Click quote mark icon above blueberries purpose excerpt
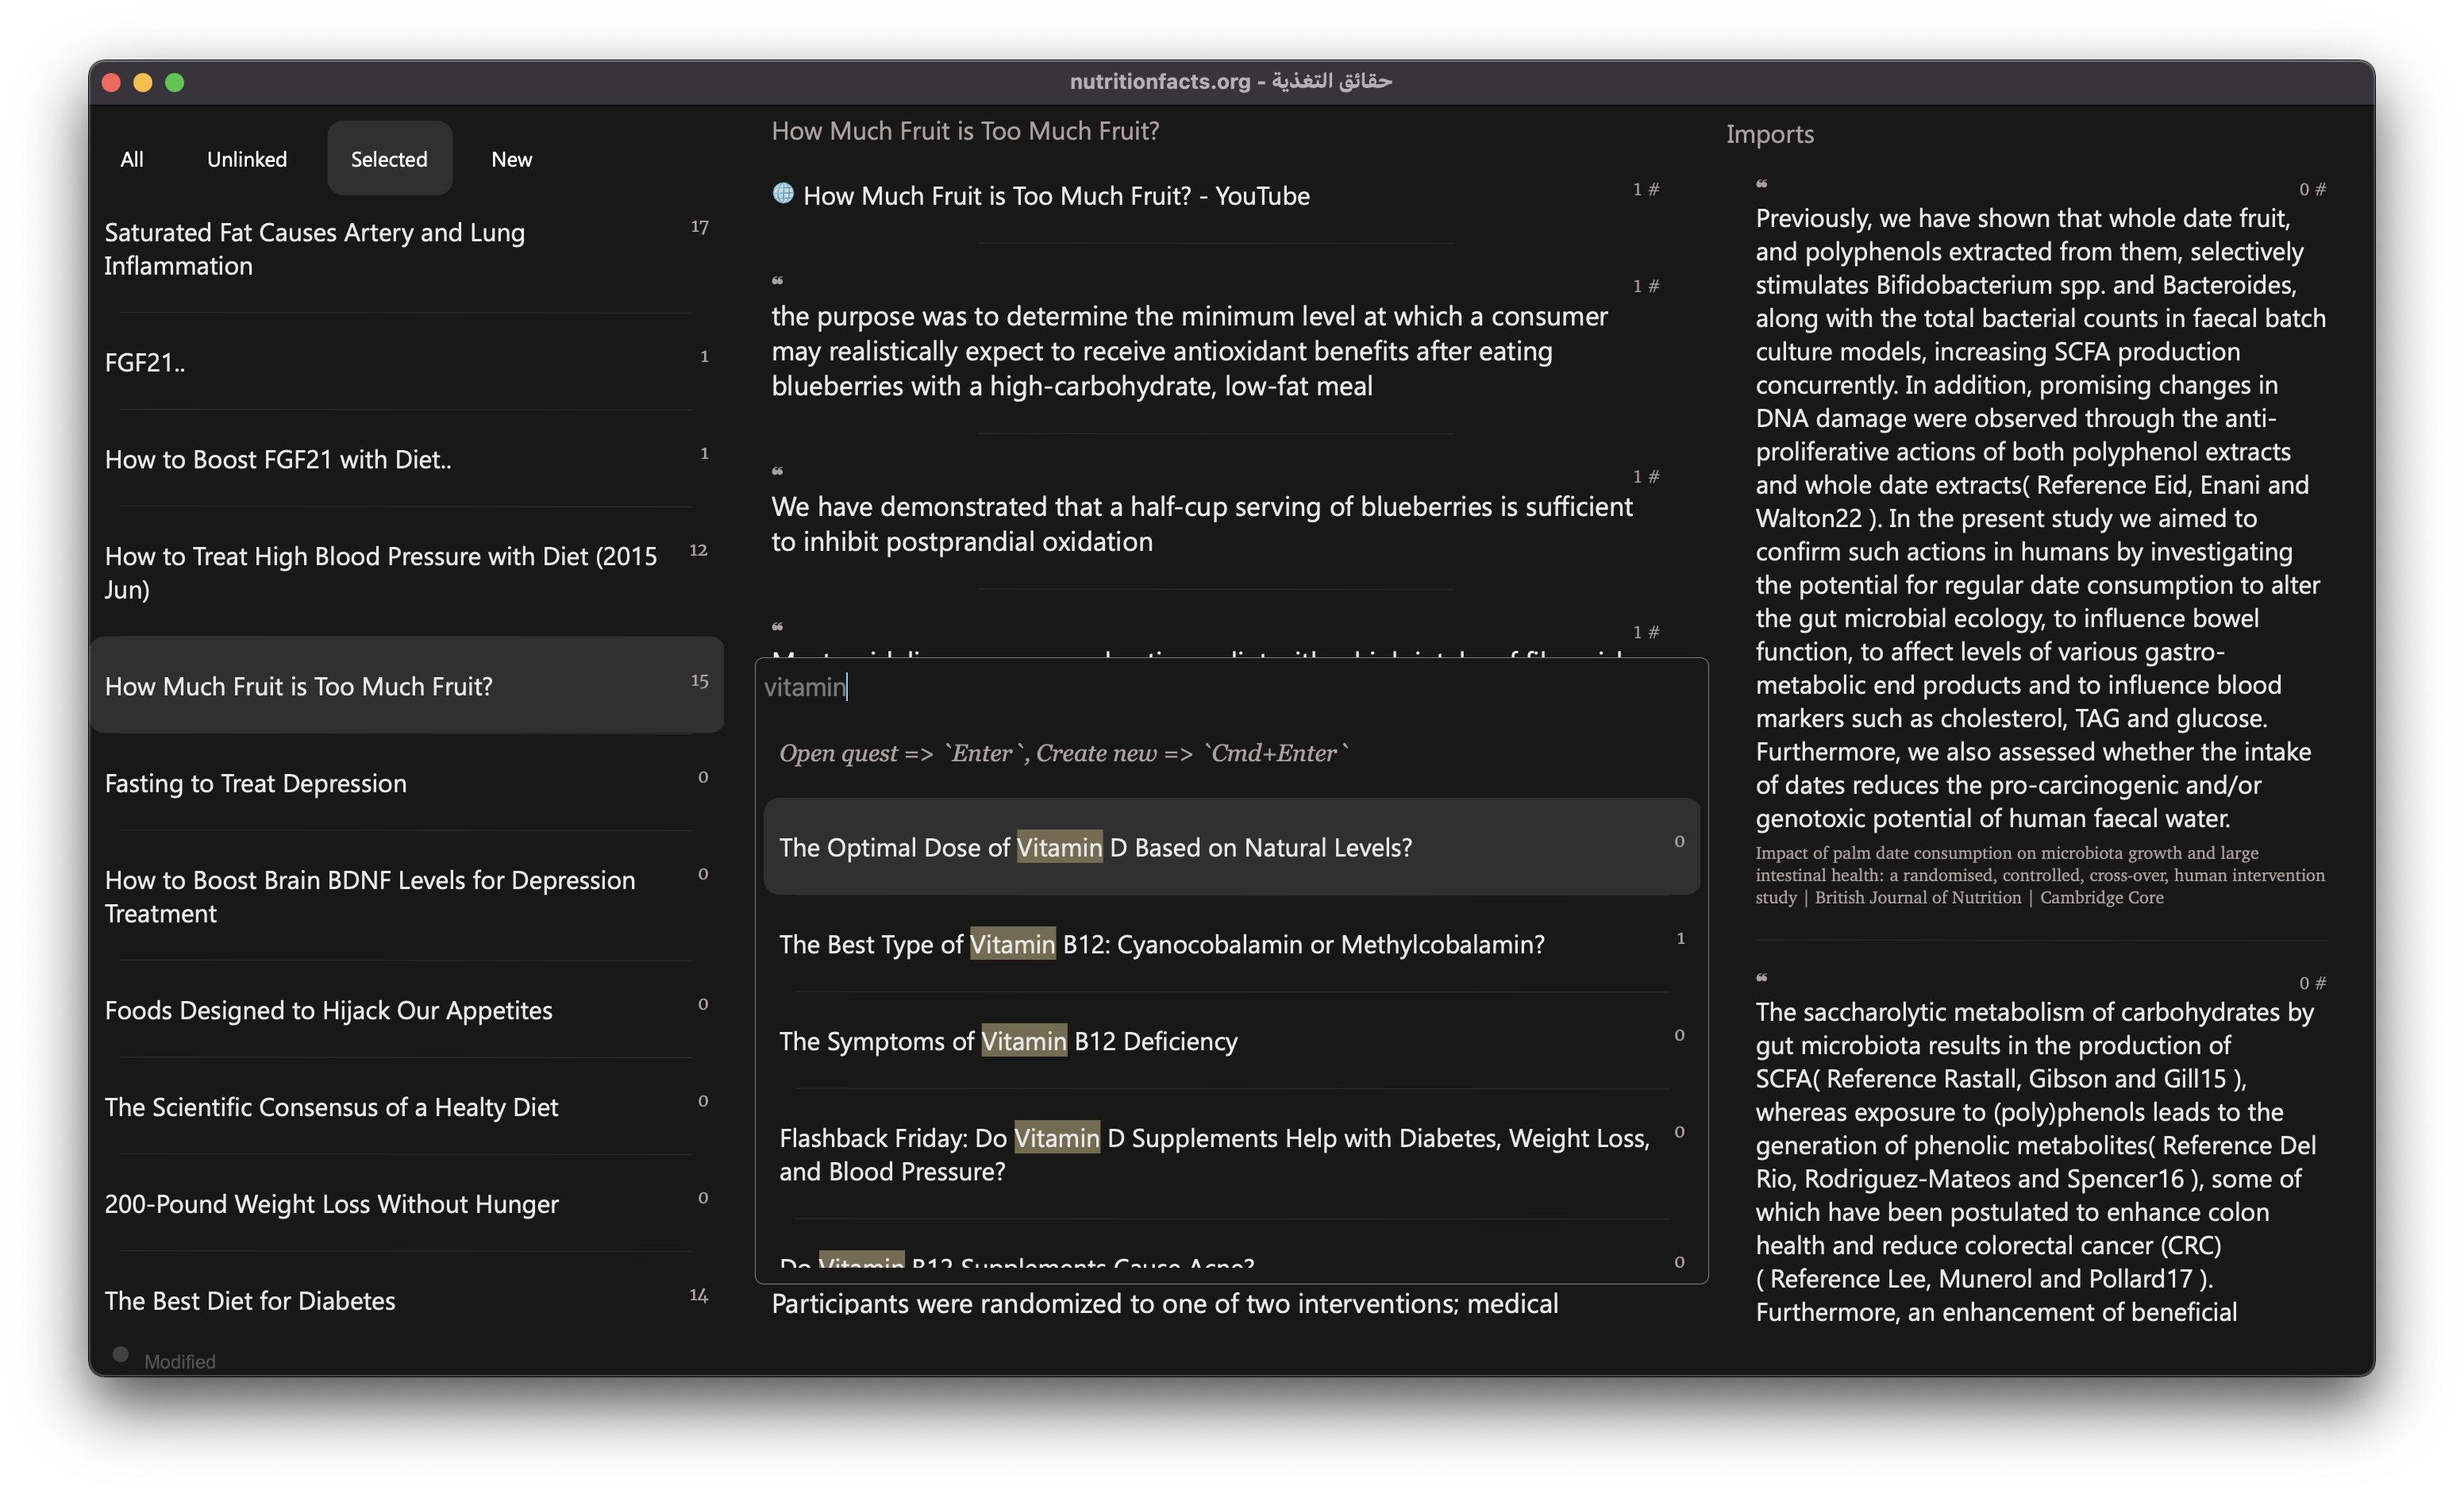The width and height of the screenshot is (2464, 1494). click(777, 281)
